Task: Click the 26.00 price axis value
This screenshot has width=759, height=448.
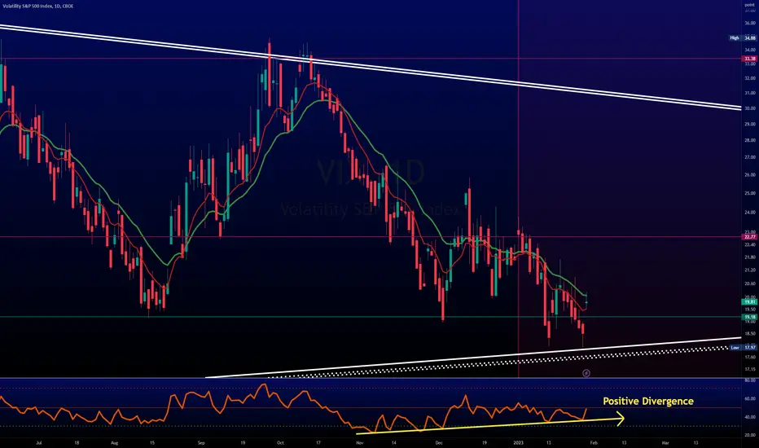Action: click(750, 175)
